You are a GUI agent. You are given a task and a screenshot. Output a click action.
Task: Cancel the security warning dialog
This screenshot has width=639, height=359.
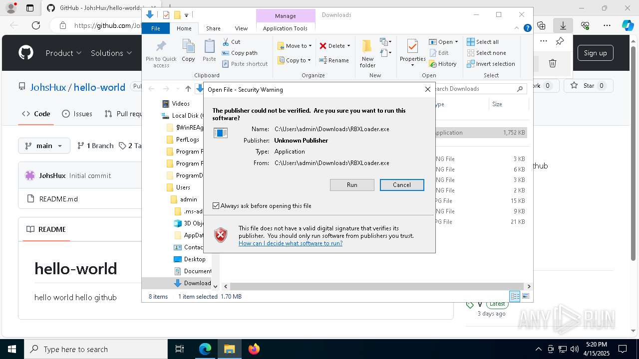[x=402, y=185]
